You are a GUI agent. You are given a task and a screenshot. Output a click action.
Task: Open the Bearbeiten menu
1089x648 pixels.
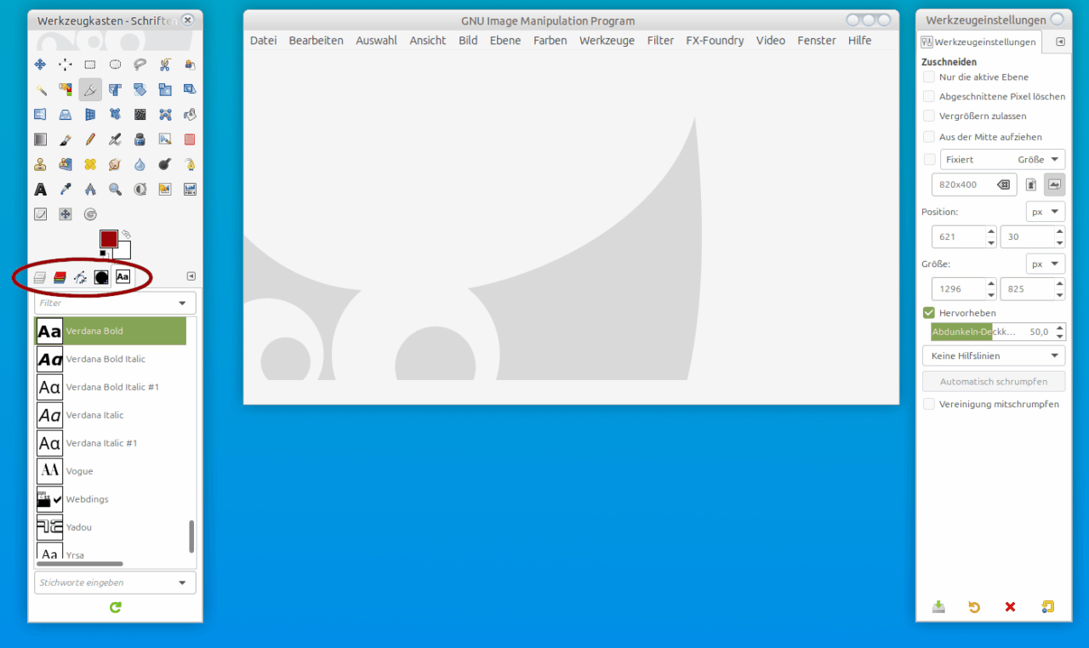point(316,40)
